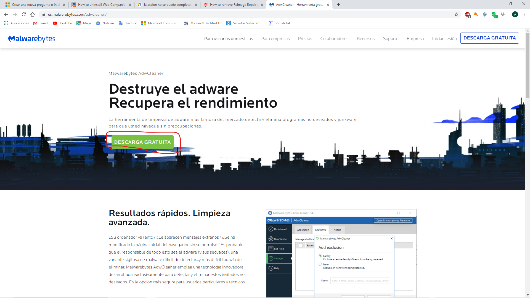Reload the AdwCleaner page

[x=24, y=14]
